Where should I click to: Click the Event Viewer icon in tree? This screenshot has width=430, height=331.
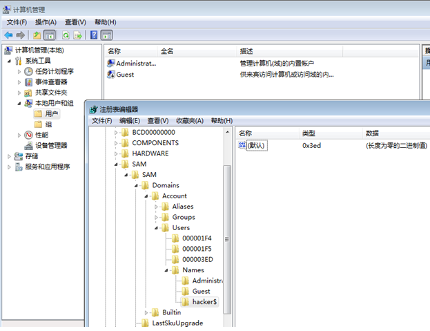[28, 82]
